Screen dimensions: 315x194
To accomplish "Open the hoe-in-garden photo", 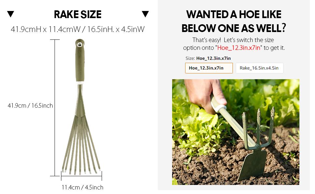I will (x=236, y=132).
